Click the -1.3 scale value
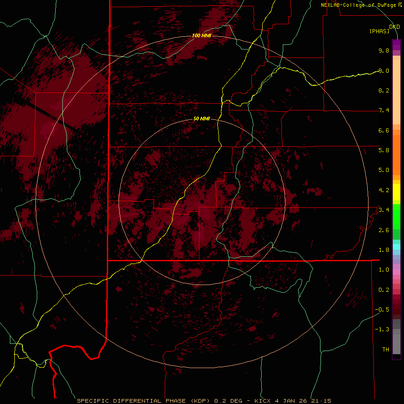The width and height of the screenshot is (404, 404). [382, 329]
